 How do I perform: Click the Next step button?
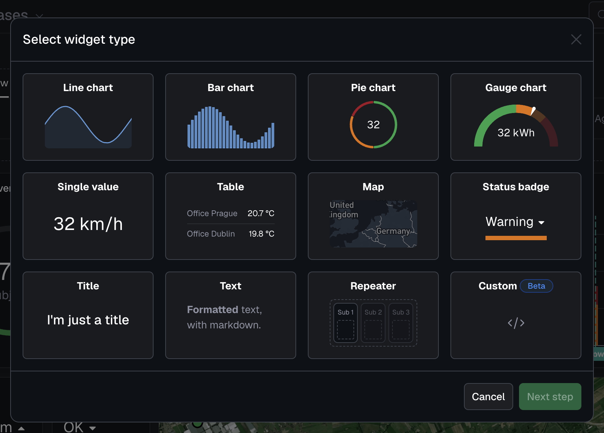550,397
